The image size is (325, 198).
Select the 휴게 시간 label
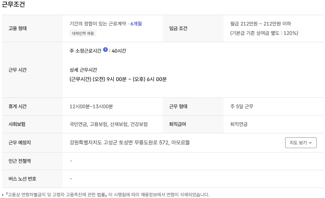pyautogui.click(x=17, y=107)
